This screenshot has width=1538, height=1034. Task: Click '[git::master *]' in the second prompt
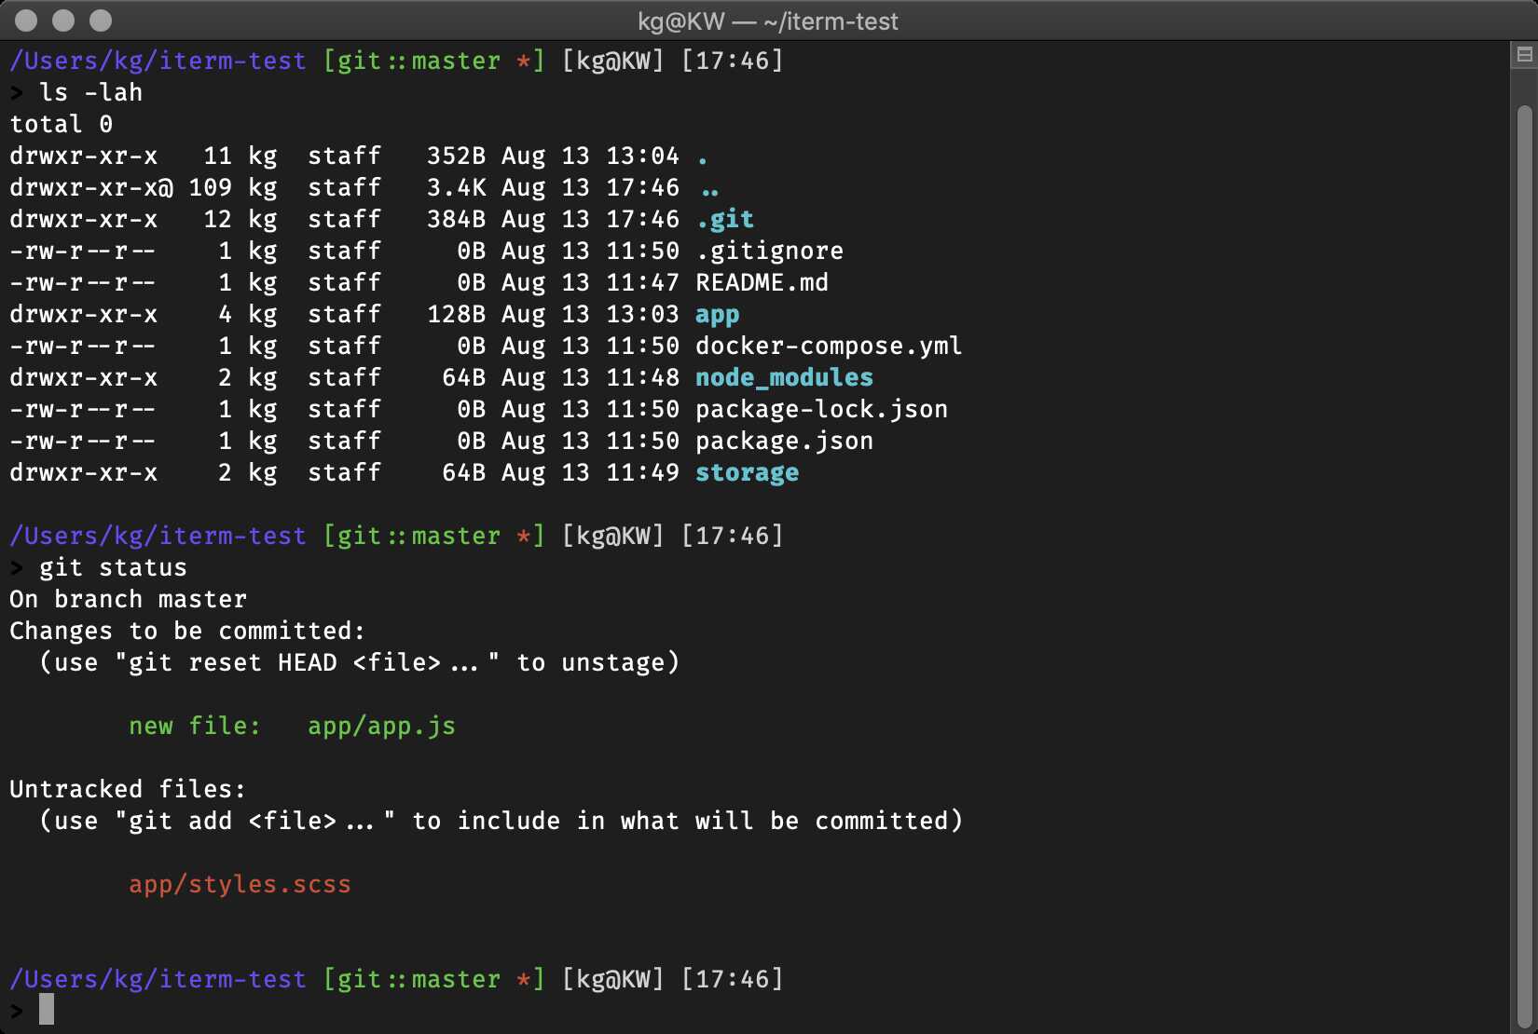pos(434,536)
